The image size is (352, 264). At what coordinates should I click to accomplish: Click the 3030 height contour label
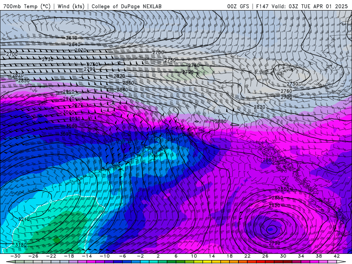[74, 118]
